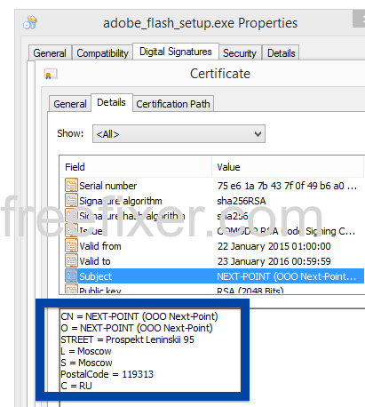Open the Show <All> dropdown

(179, 134)
